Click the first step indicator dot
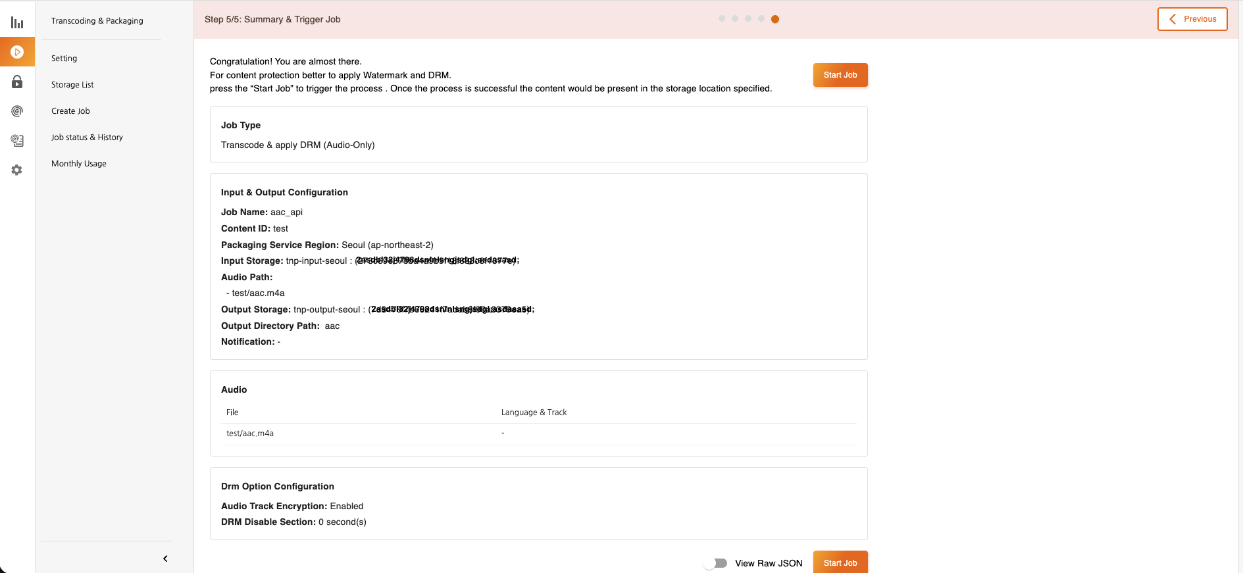This screenshot has height=573, width=1243. pyautogui.click(x=722, y=19)
